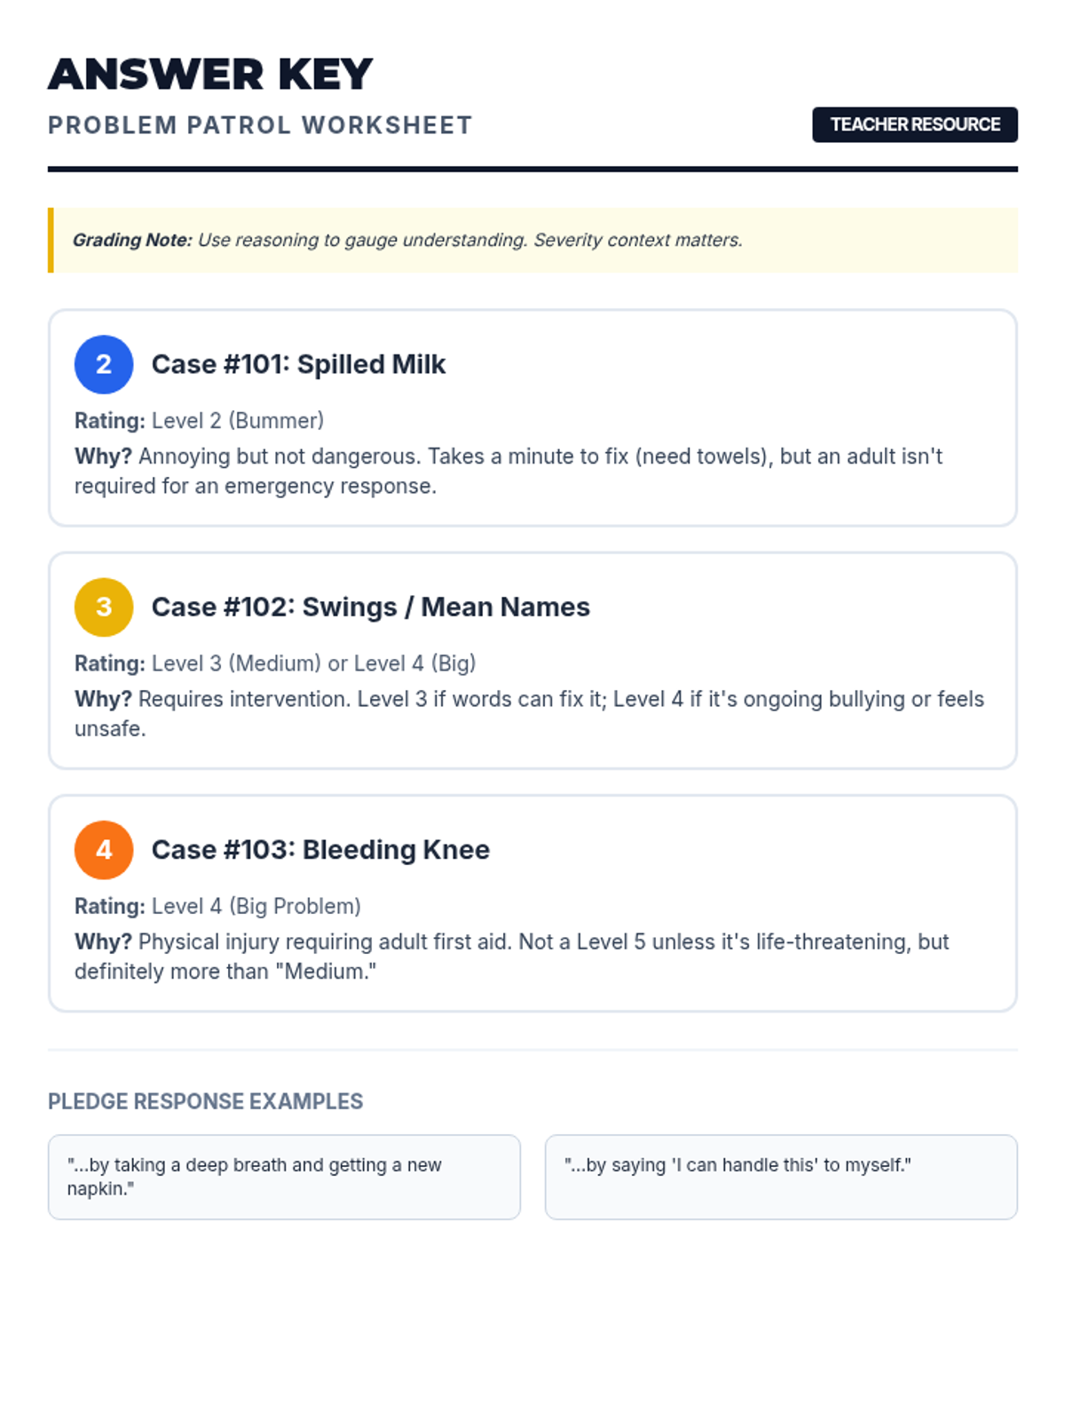
Task: Click the 'I can handle this' pledge example
Action: pos(781,1177)
